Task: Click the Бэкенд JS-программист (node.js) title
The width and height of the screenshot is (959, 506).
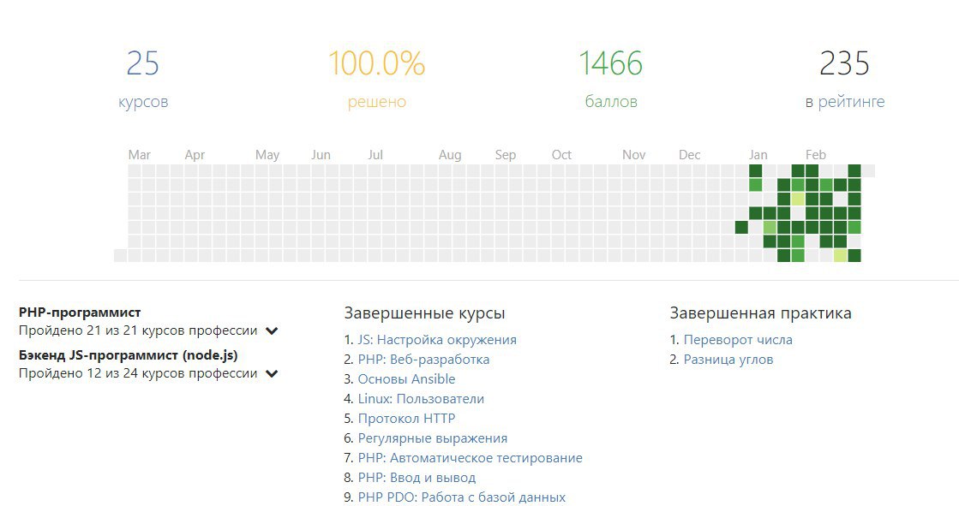Action: [128, 355]
